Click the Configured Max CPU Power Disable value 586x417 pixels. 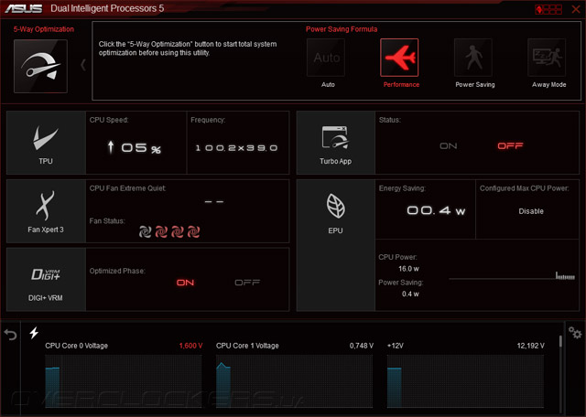531,211
